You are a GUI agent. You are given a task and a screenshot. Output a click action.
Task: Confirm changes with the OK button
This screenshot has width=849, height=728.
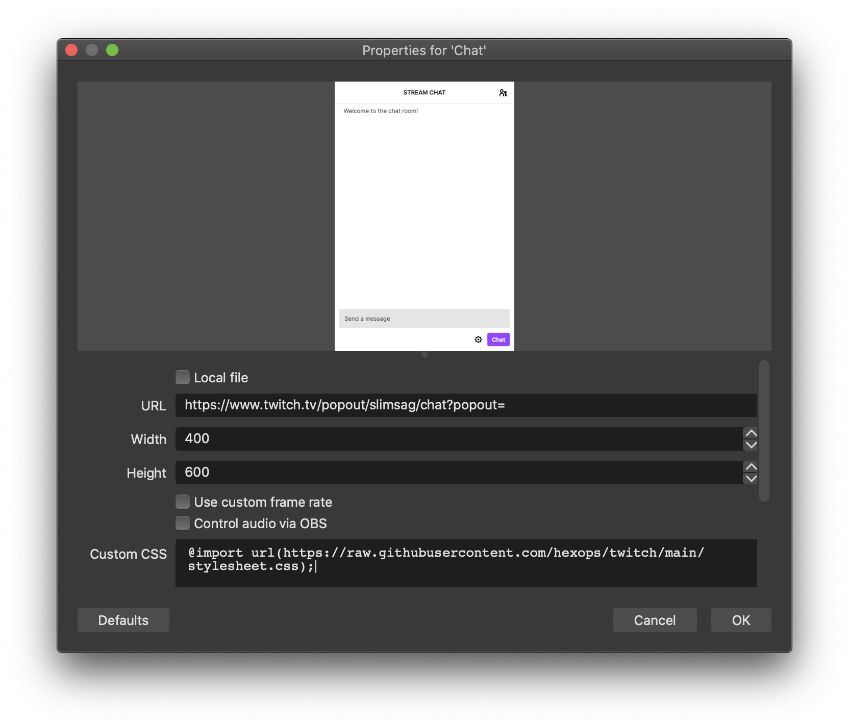741,619
